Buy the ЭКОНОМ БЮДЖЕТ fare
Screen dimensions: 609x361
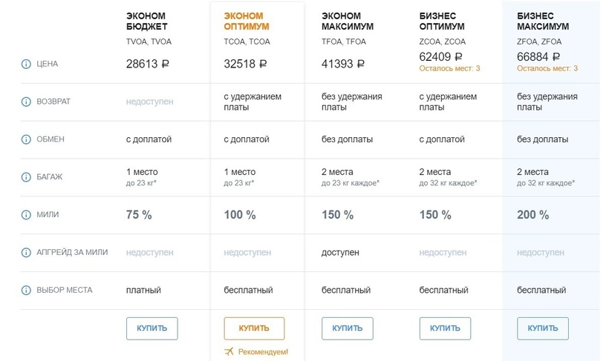point(152,328)
